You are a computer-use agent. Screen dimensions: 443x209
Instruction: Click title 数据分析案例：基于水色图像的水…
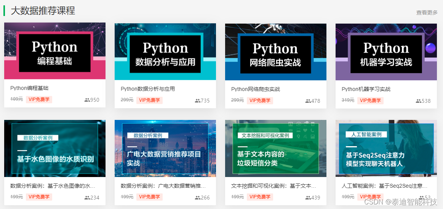point(53,186)
